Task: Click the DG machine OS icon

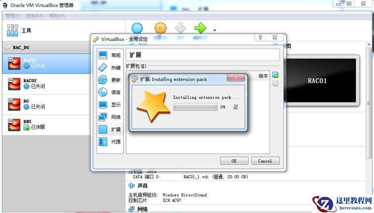Action: tap(14, 104)
